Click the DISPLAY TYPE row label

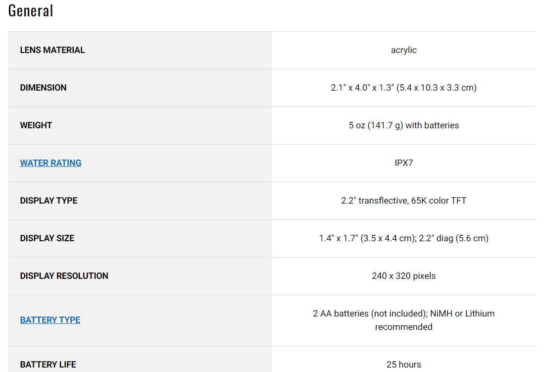(x=49, y=201)
